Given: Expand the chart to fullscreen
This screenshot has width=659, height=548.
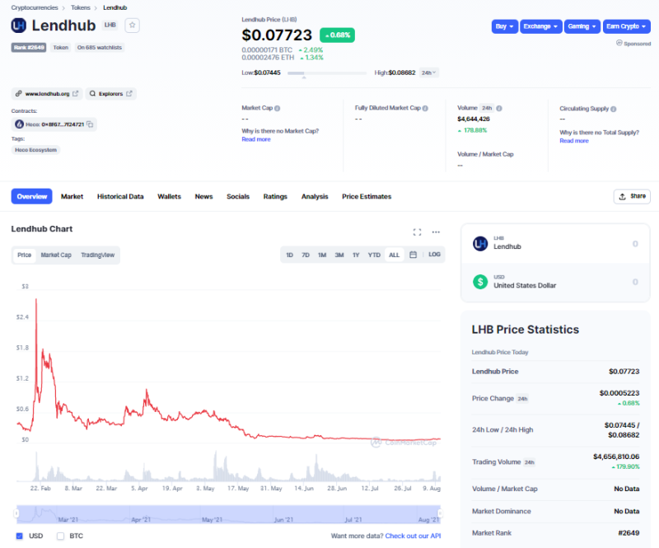Looking at the screenshot, I should (417, 232).
